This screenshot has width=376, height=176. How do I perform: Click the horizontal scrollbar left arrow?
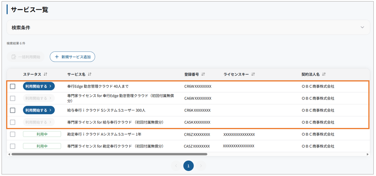click(x=9, y=154)
